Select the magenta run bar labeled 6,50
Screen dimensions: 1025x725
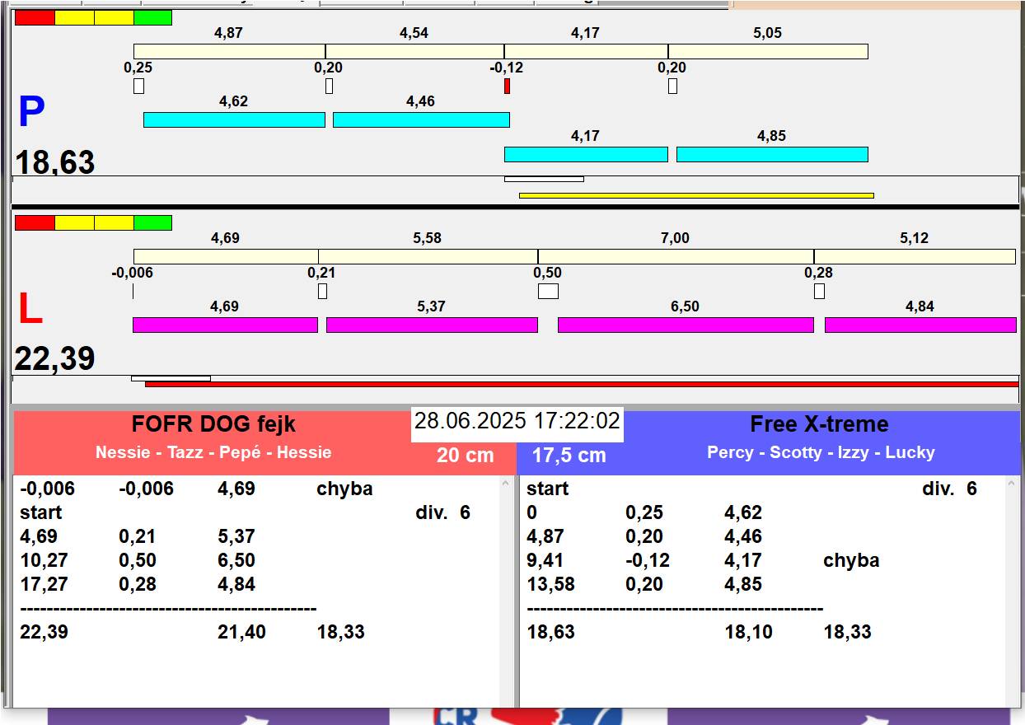coord(686,325)
